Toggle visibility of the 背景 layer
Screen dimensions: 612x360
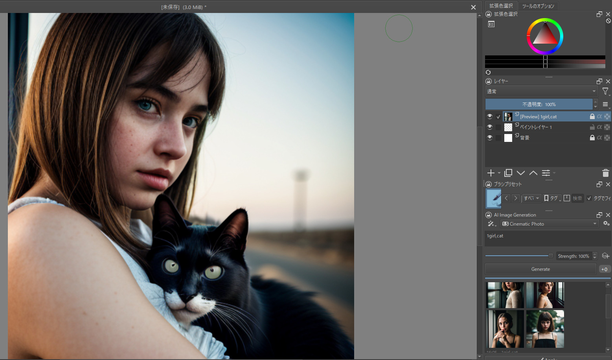point(489,138)
